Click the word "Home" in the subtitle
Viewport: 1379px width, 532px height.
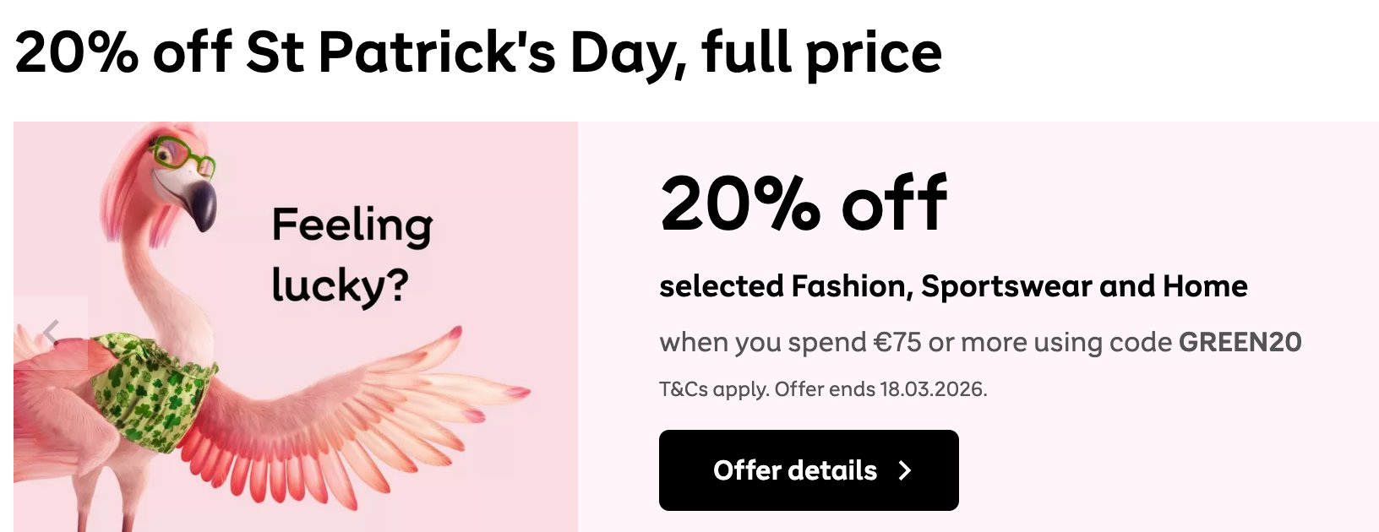(1204, 286)
